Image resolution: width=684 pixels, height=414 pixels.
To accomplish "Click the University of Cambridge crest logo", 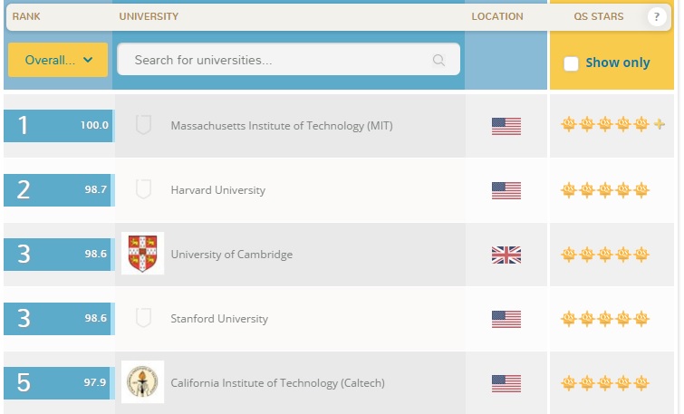I will coord(142,254).
